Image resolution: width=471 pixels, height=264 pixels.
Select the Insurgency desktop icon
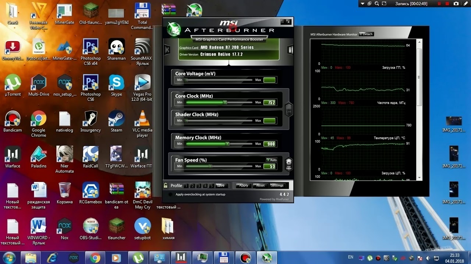[x=91, y=122]
